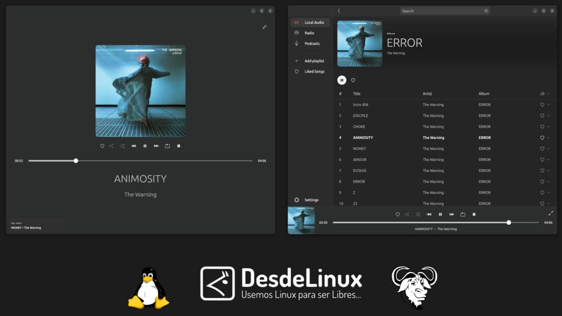This screenshot has height=316, width=562.
Task: Expand options for the Intro 404 track
Action: 547,104
